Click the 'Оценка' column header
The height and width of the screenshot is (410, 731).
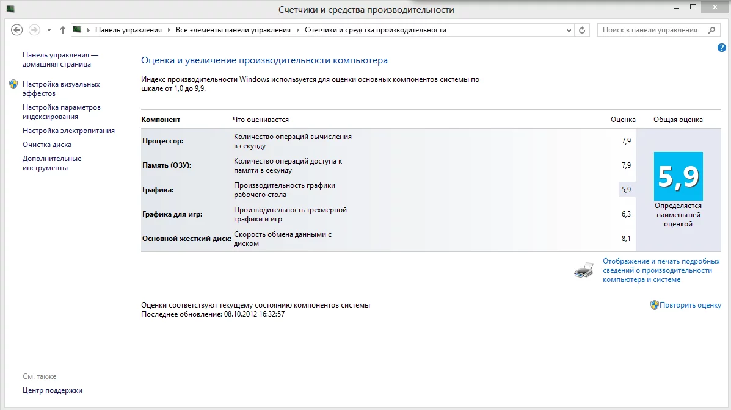pyautogui.click(x=624, y=120)
